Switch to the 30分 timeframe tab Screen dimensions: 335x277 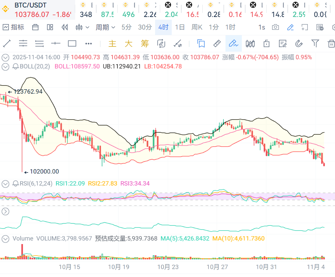tap(145, 27)
